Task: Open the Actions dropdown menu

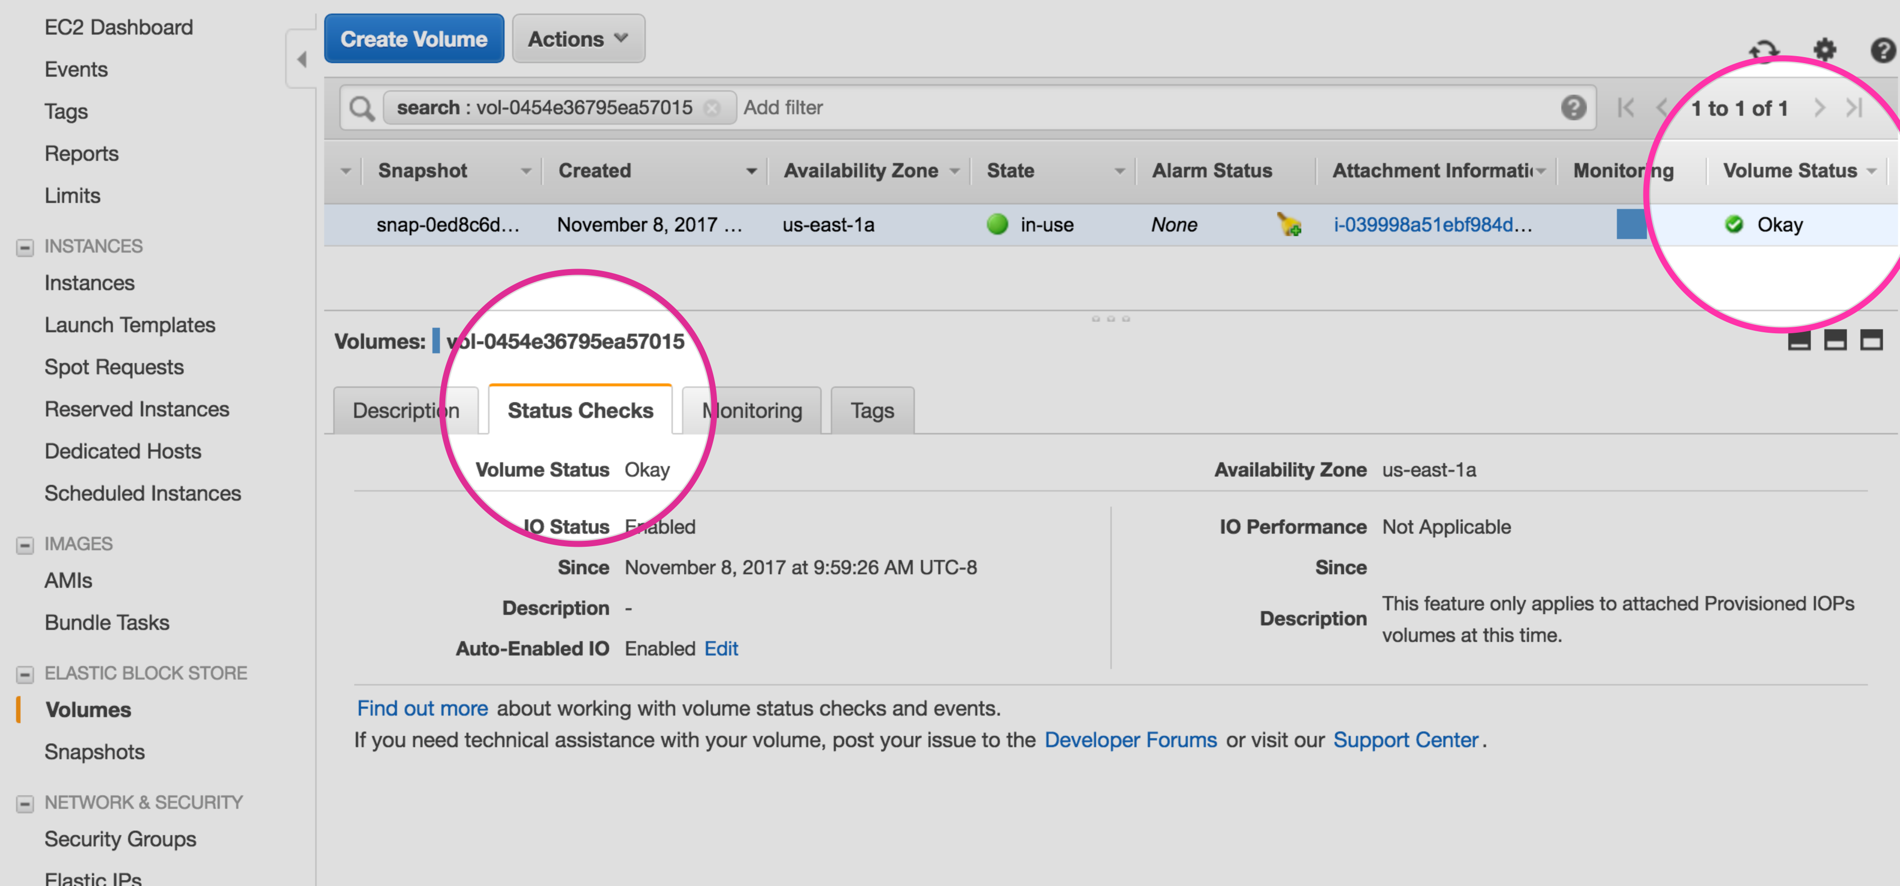Action: [x=578, y=39]
